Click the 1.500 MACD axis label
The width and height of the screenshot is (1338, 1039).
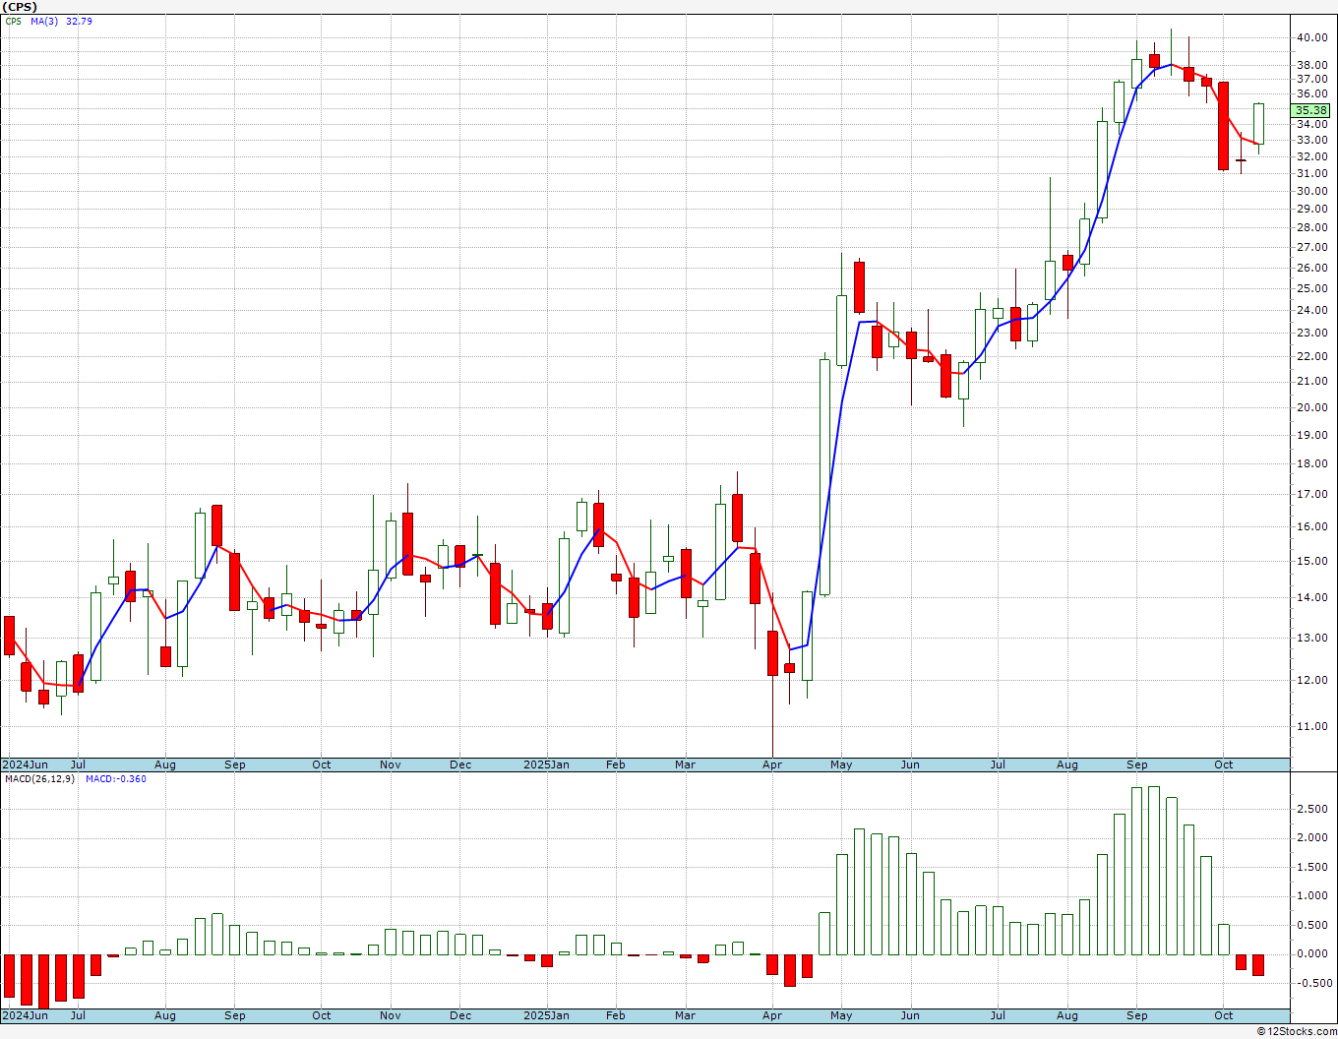point(1312,867)
